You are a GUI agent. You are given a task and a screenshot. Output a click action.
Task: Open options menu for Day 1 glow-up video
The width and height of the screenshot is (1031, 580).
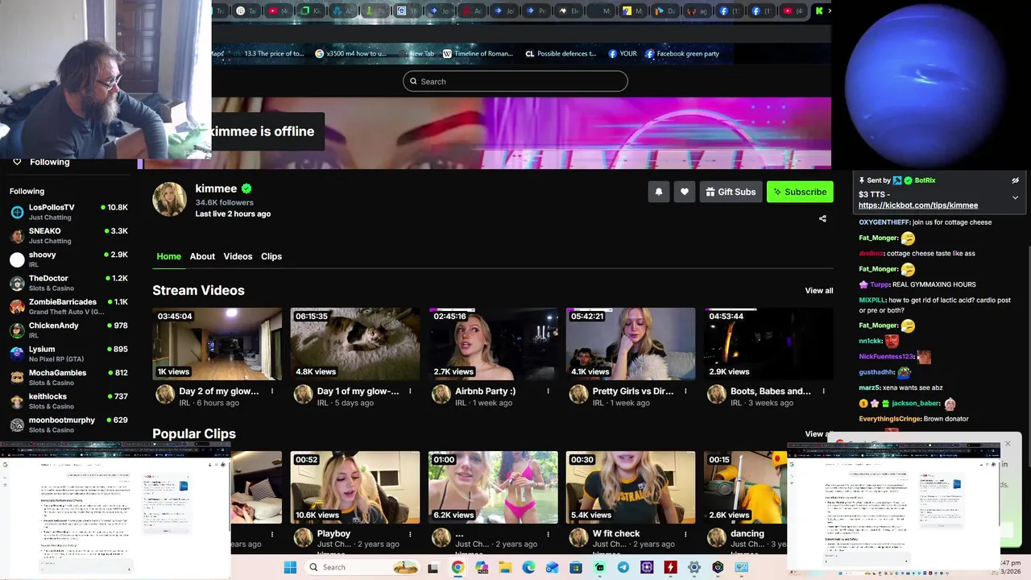coord(410,391)
